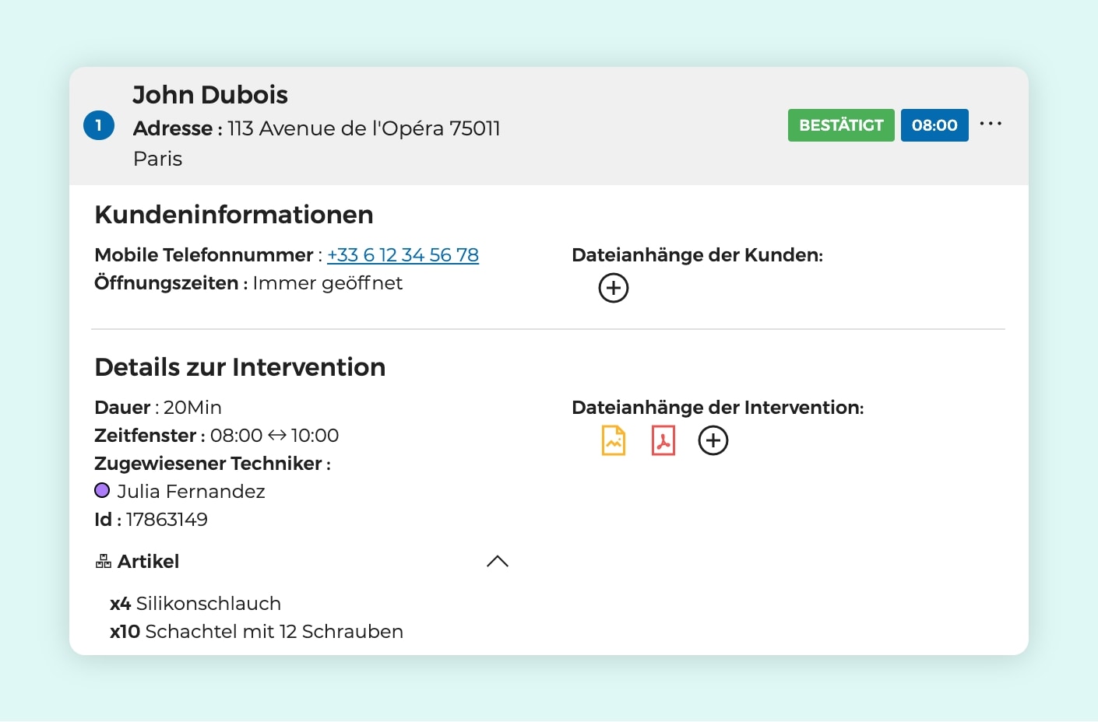Click the Artikel section label

(x=148, y=562)
